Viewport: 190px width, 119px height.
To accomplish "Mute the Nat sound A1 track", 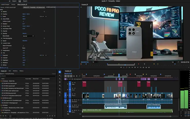I will click(75, 100).
